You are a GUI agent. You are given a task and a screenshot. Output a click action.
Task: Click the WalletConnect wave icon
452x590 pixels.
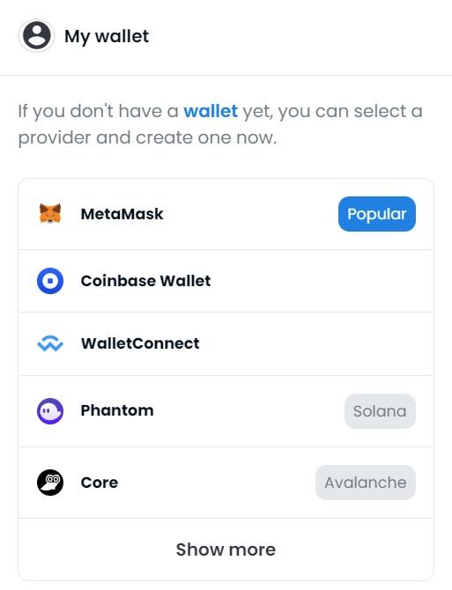point(50,343)
